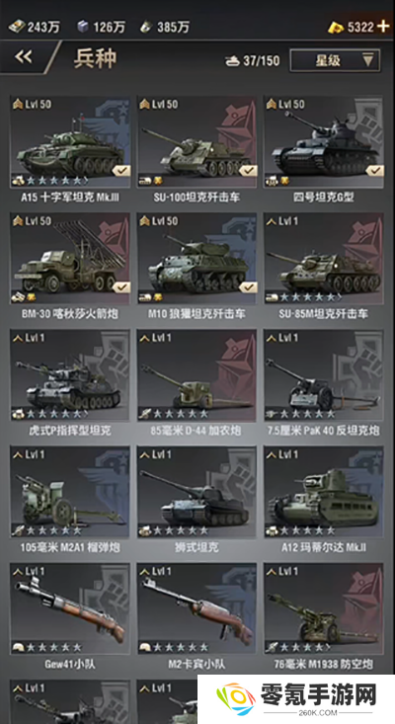Tap the 狮式坦克 name label
395x724 pixels.
197,547
